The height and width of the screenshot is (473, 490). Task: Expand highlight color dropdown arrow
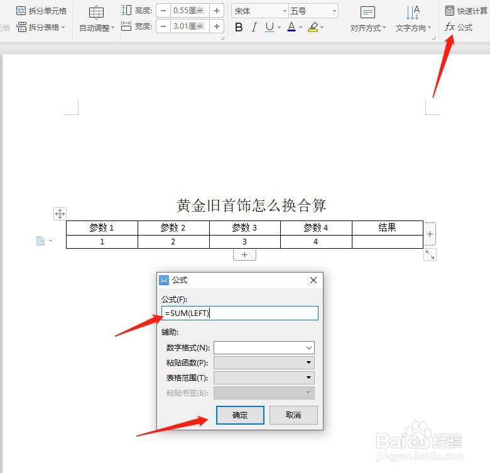[x=322, y=28]
